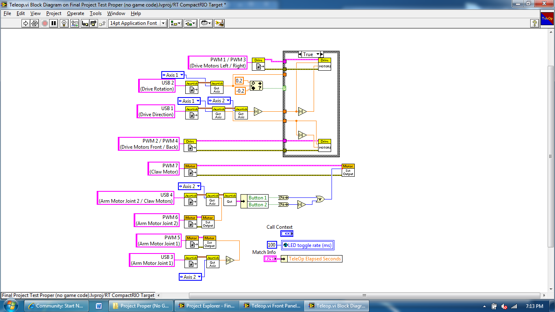Open the Edit menu
The height and width of the screenshot is (312, 555).
pyautogui.click(x=21, y=13)
